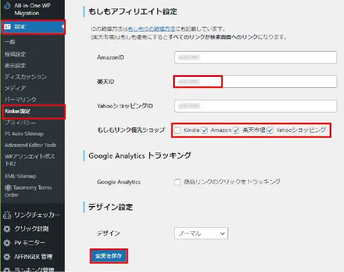Viewport: 344px width, 272px height.
Task: Open Advanced Editor Tools settings
Action: pos(30,145)
